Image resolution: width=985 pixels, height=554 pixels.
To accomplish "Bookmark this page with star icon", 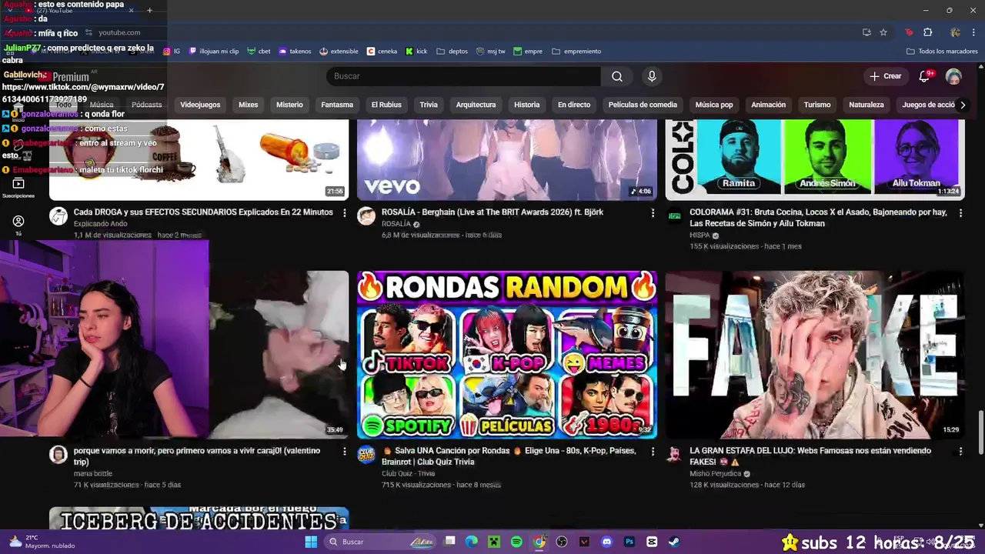I will click(883, 32).
